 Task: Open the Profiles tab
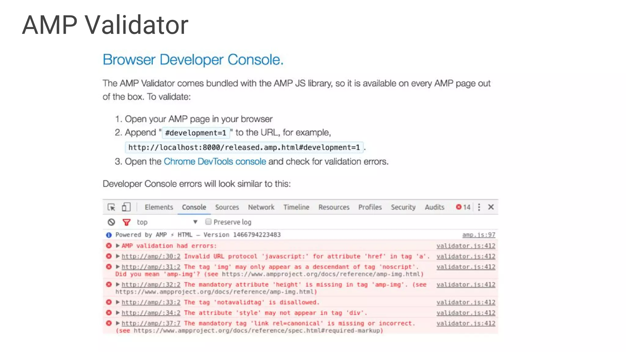370,207
